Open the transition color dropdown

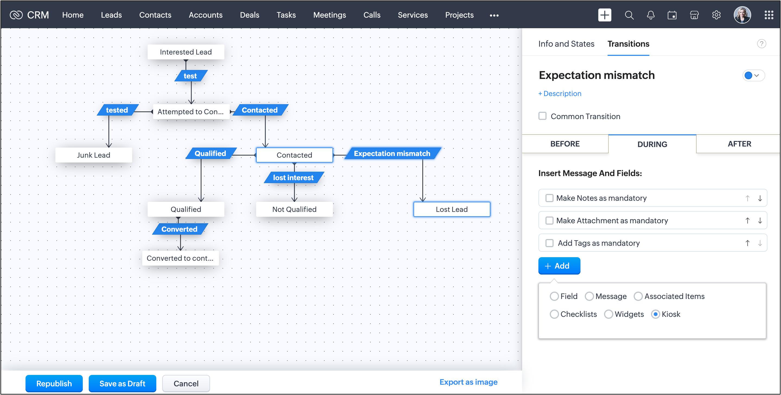pyautogui.click(x=753, y=75)
